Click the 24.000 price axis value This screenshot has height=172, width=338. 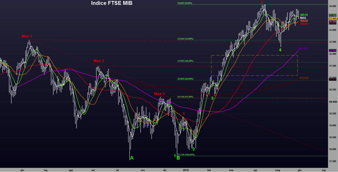coord(332,6)
